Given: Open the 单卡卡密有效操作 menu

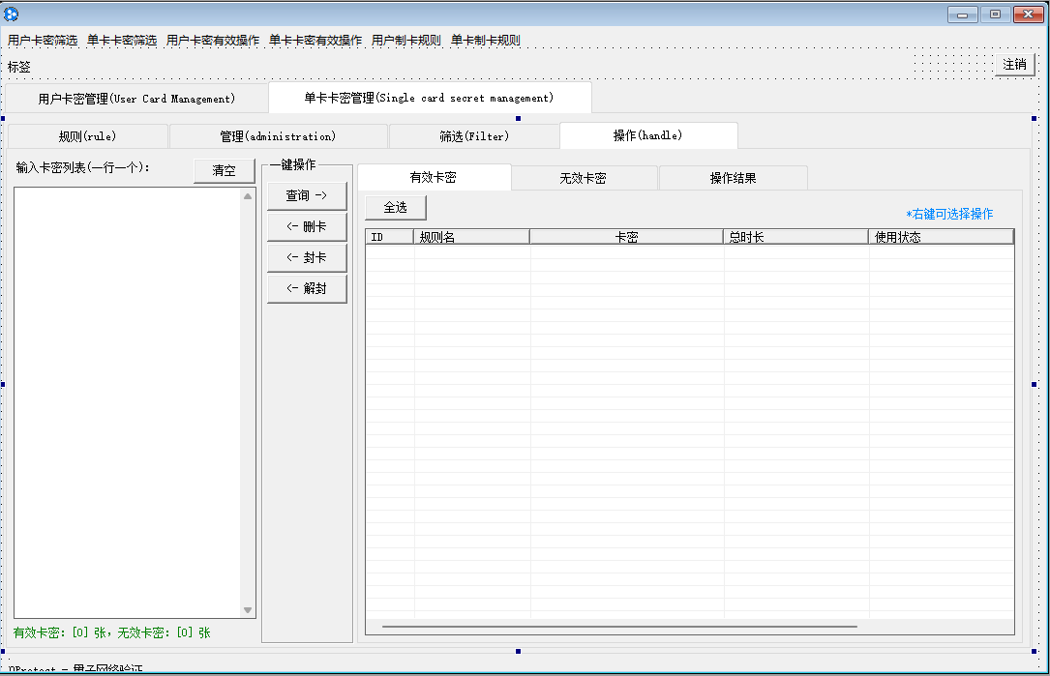Looking at the screenshot, I should pyautogui.click(x=315, y=41).
